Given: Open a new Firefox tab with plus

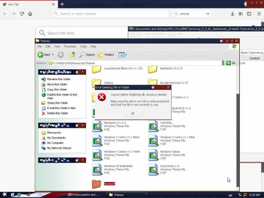Looking at the screenshot, I should [x=62, y=4].
